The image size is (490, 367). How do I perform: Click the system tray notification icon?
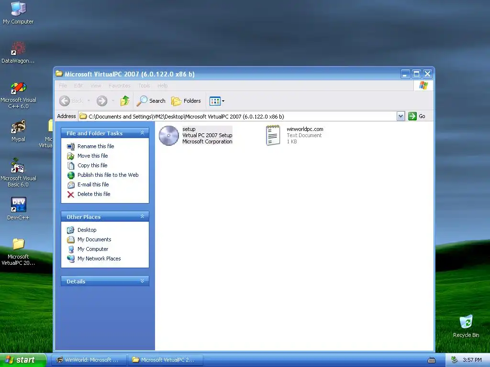pos(454,360)
